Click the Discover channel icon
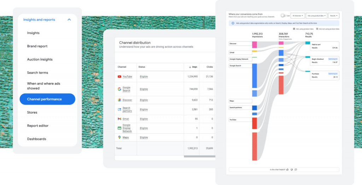The image size is (362, 185). pos(119,100)
